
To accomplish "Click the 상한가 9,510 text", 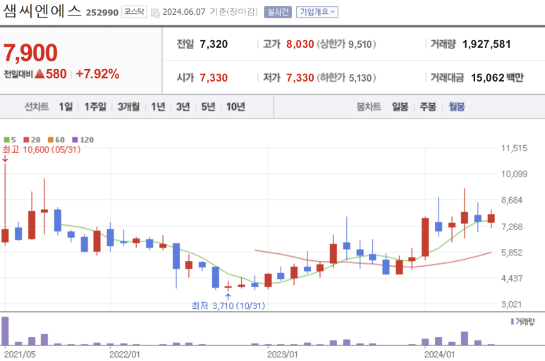I will tap(346, 44).
